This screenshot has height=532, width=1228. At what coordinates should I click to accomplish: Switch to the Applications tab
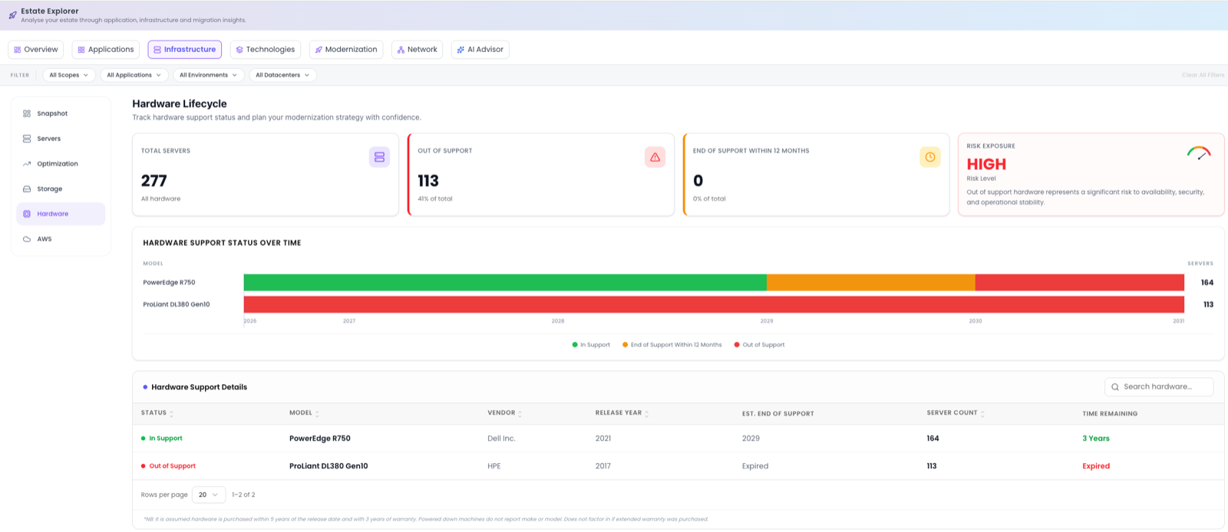tap(106, 50)
